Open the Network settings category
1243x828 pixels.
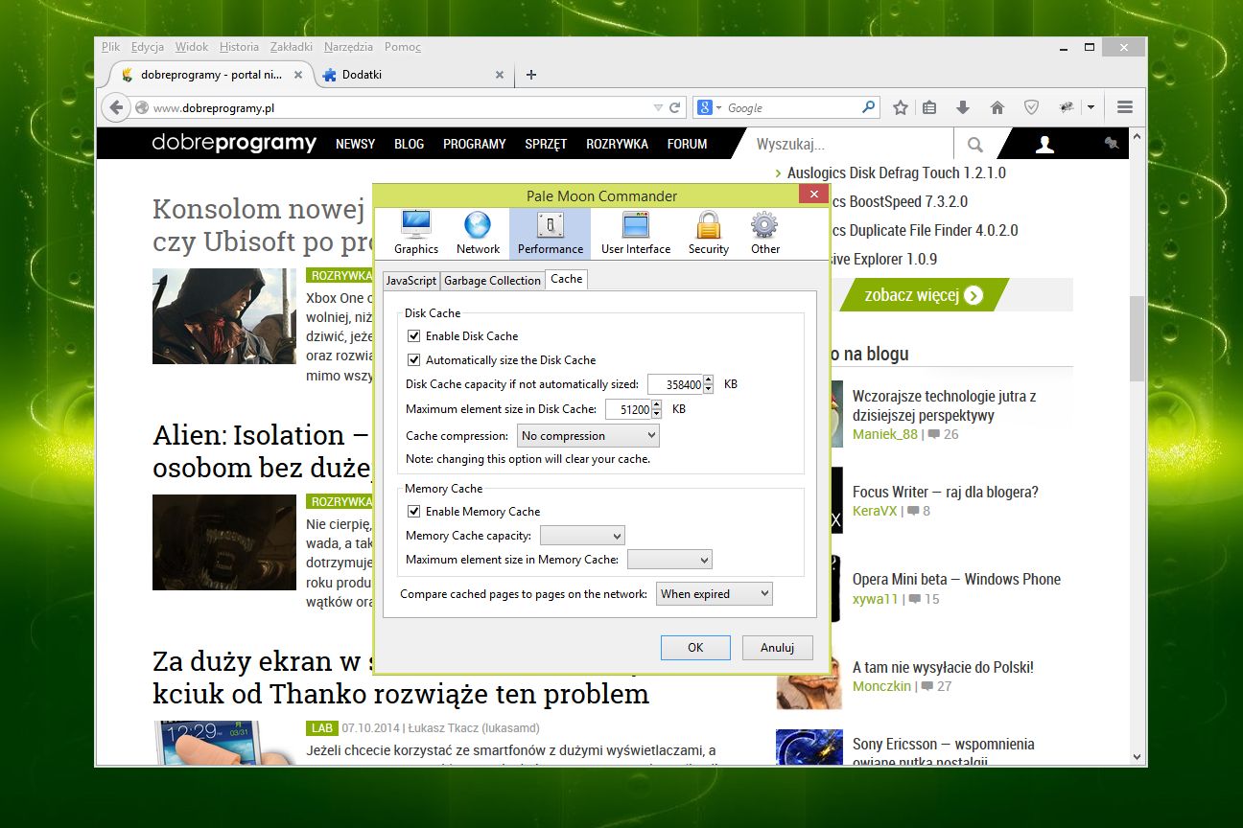tap(478, 234)
